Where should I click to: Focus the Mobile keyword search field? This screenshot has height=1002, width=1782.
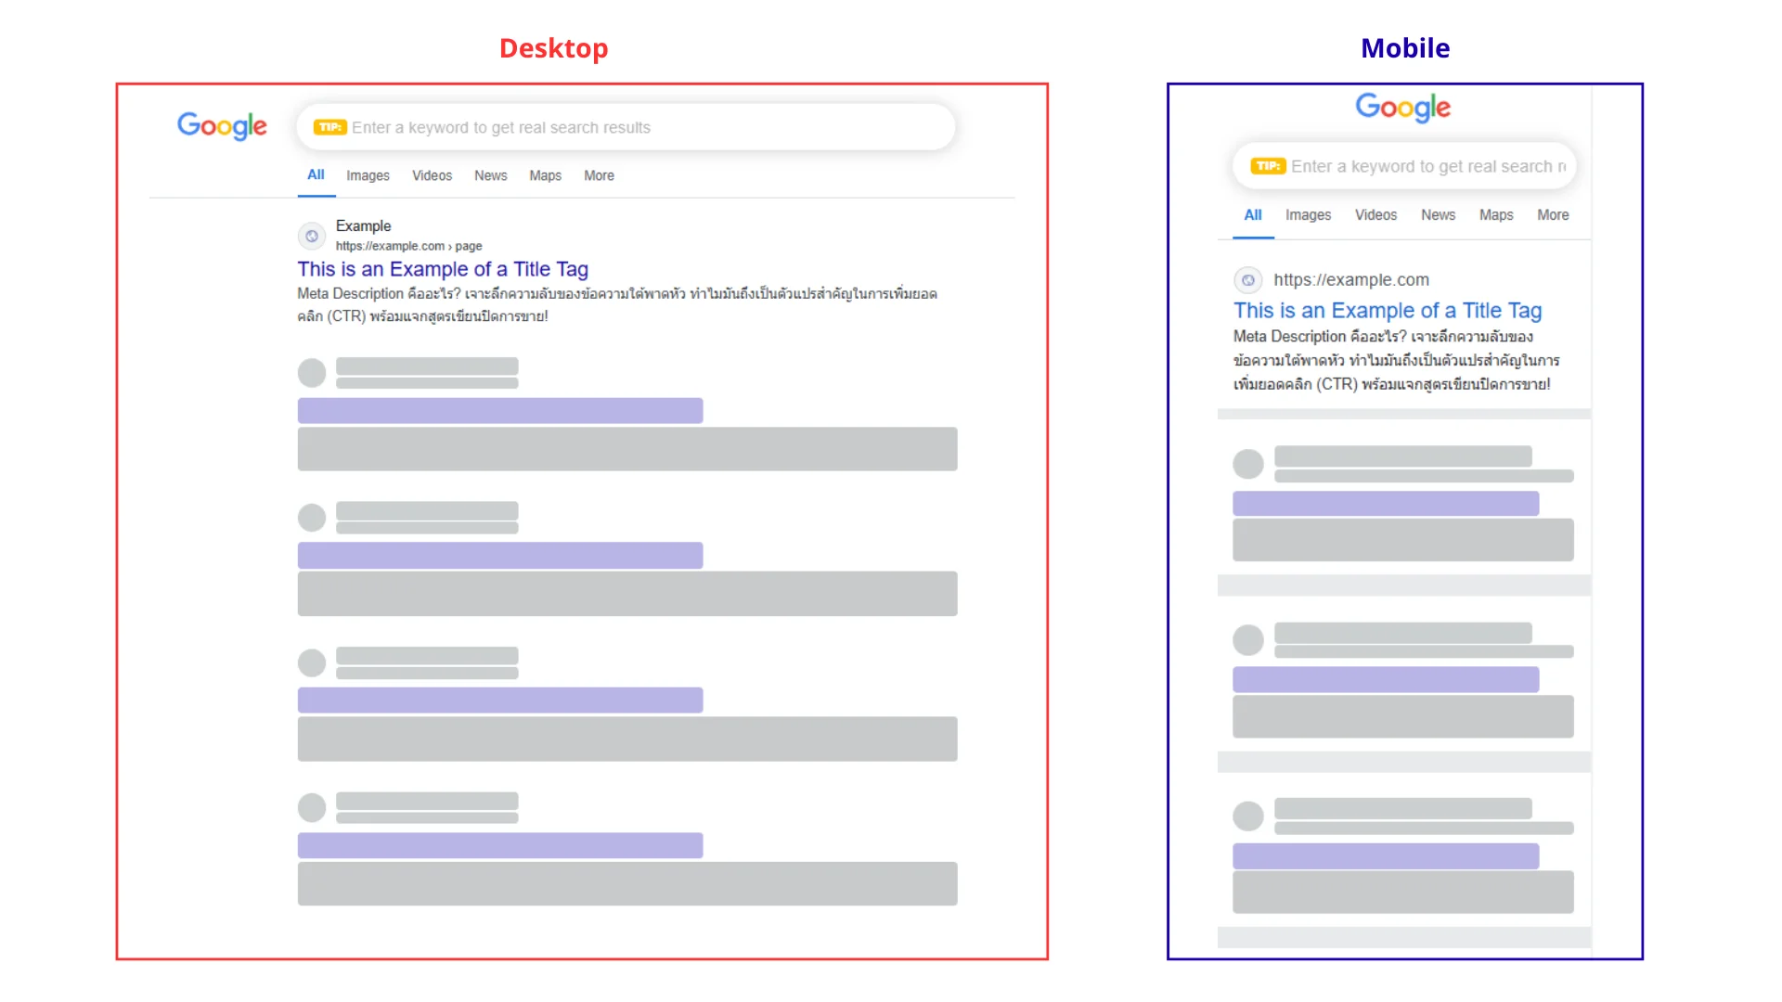(x=1404, y=166)
